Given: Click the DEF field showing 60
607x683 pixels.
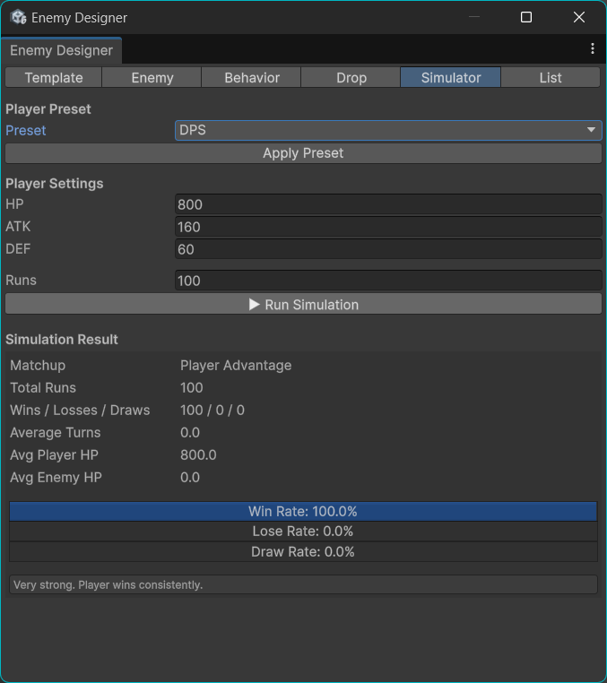Looking at the screenshot, I should pos(388,249).
